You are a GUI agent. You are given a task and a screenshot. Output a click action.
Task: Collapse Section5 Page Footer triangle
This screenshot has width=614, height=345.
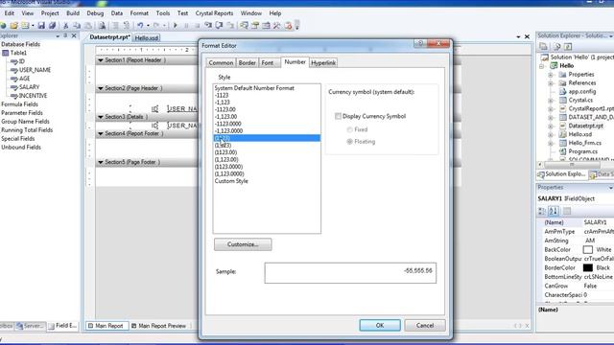(100, 162)
